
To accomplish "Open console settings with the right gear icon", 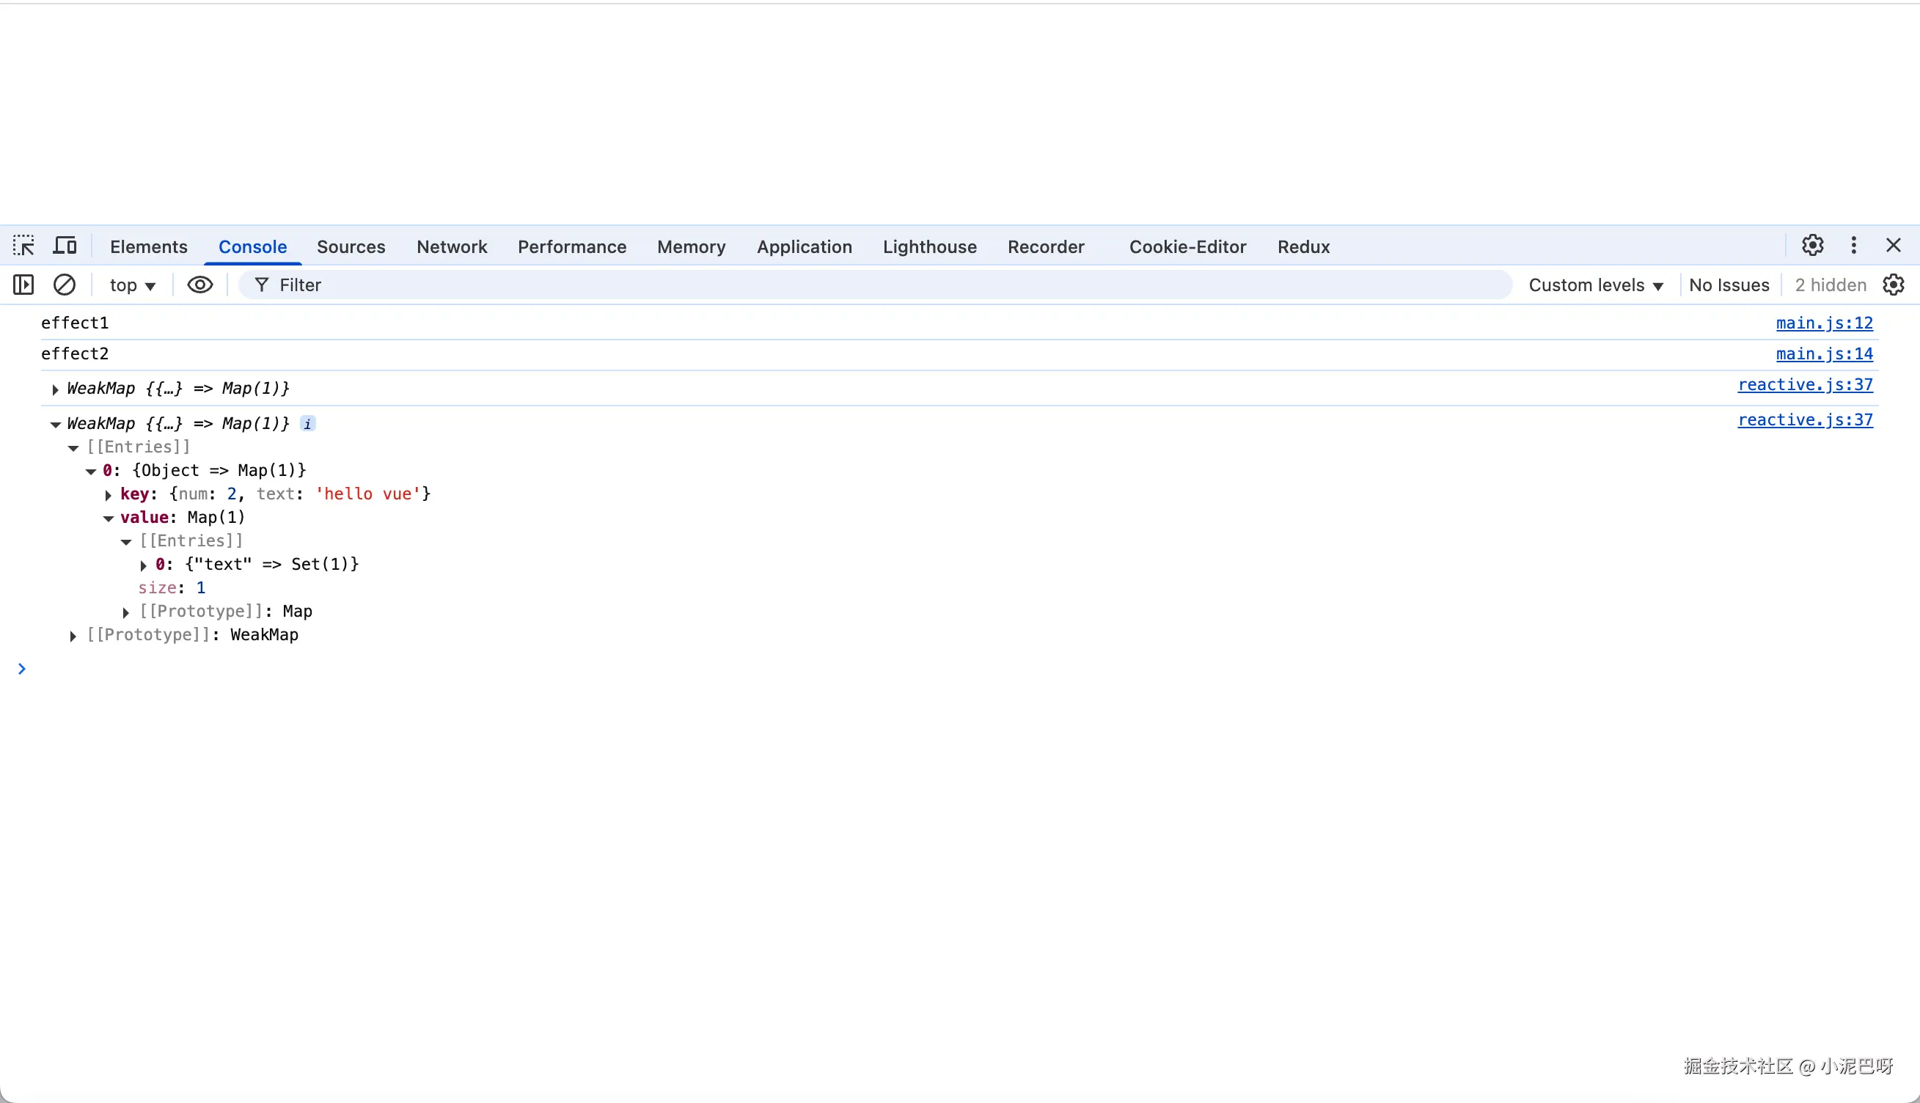I will 1893,285.
